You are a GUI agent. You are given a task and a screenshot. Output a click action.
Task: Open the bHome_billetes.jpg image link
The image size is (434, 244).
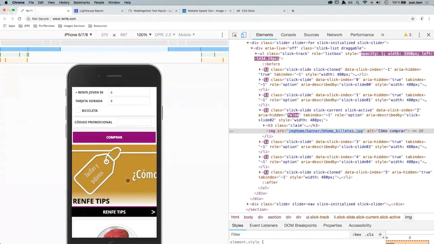pos(325,131)
